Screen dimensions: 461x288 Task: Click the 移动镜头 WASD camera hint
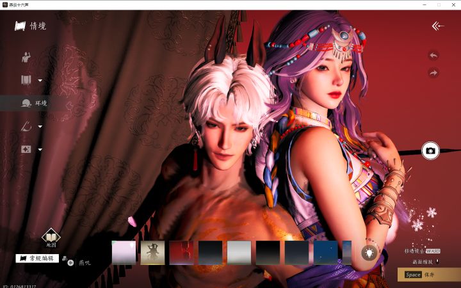tap(422, 251)
